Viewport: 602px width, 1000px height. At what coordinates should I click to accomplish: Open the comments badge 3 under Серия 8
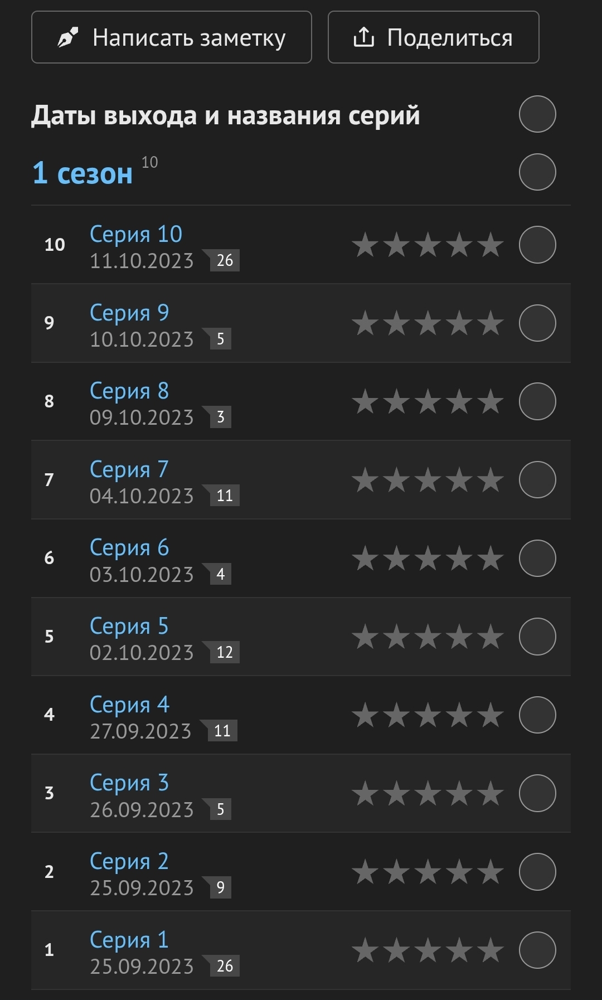[220, 417]
